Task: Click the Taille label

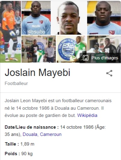Action: (x=12, y=144)
